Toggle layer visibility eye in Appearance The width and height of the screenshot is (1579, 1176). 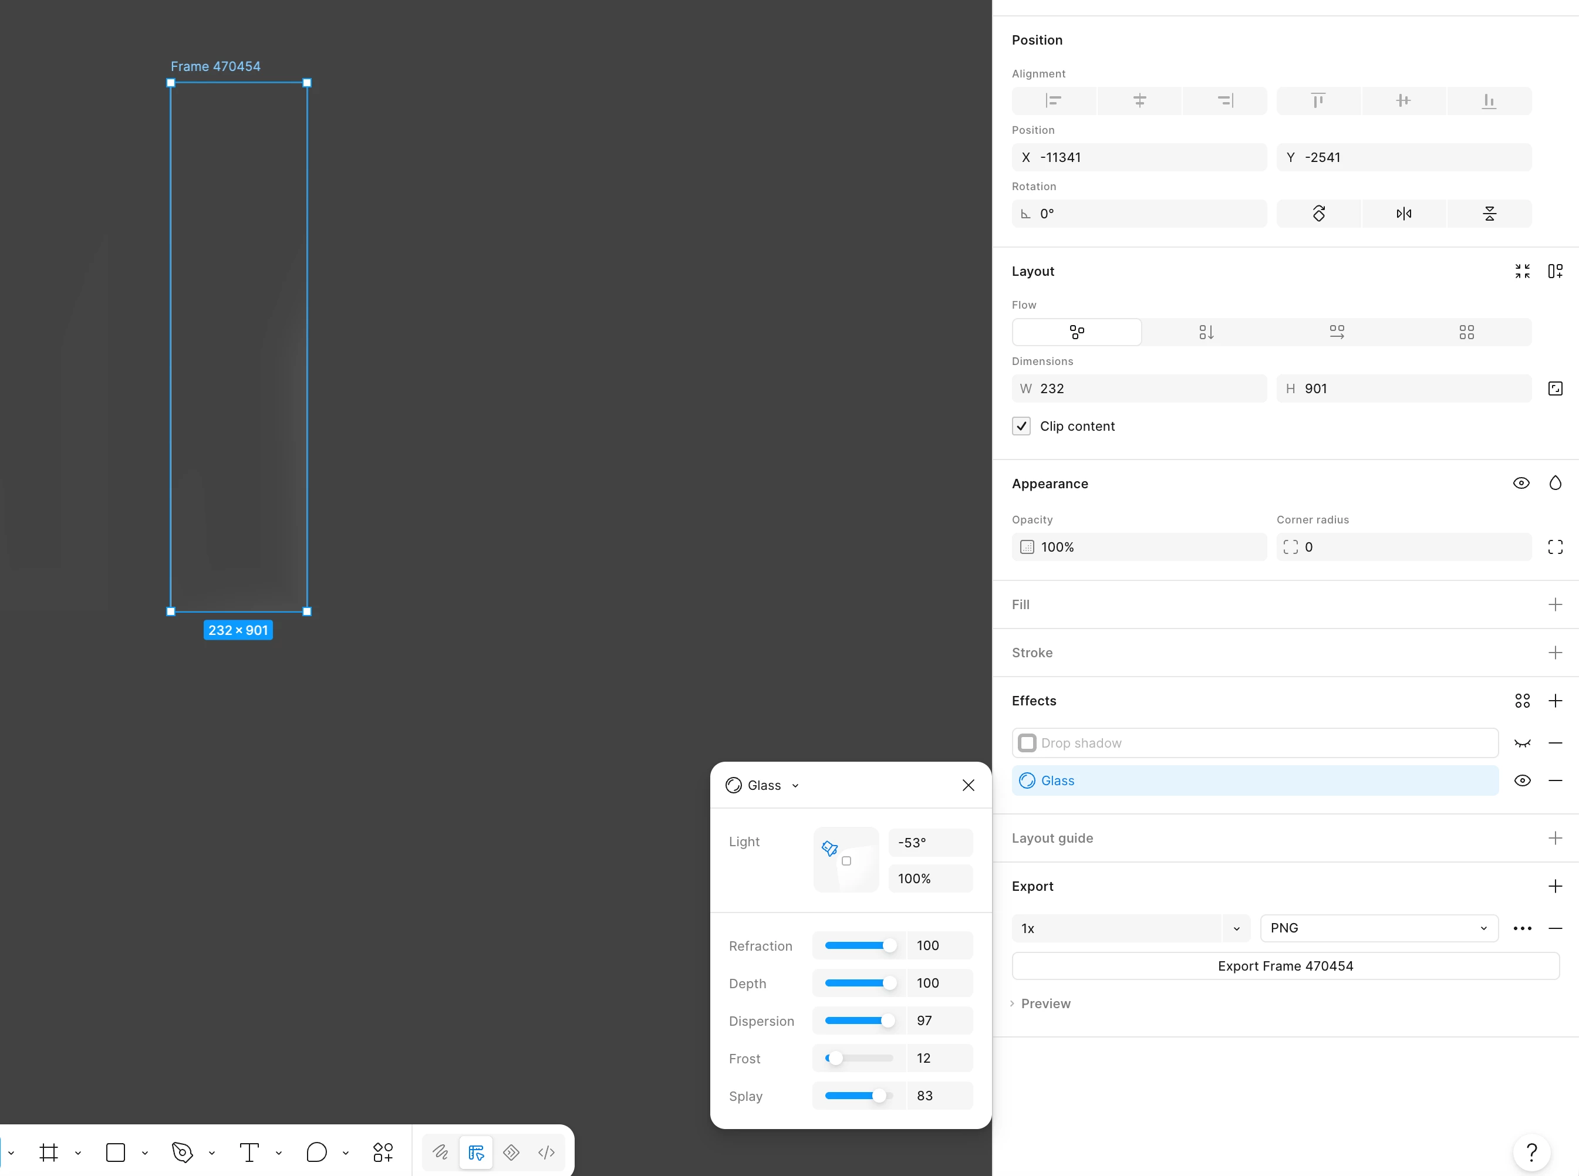point(1521,484)
